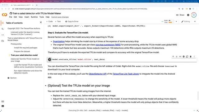Open notebook settings gear near Share

pos(188,15)
